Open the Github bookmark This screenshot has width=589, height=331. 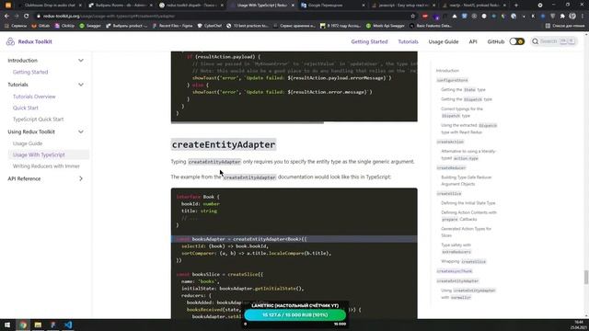(x=40, y=26)
